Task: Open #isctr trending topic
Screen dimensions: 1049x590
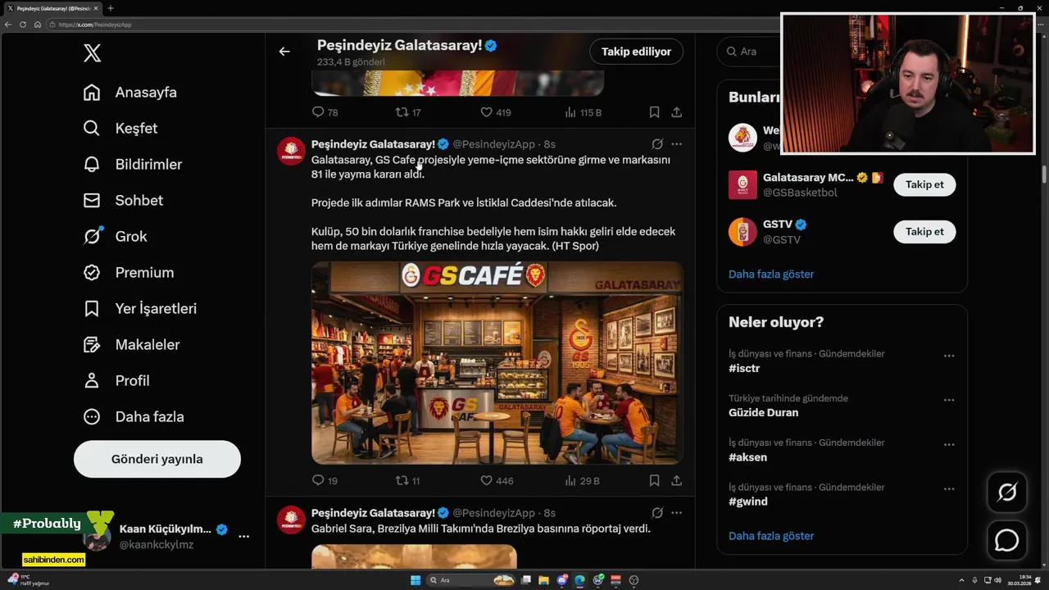Action: click(744, 369)
